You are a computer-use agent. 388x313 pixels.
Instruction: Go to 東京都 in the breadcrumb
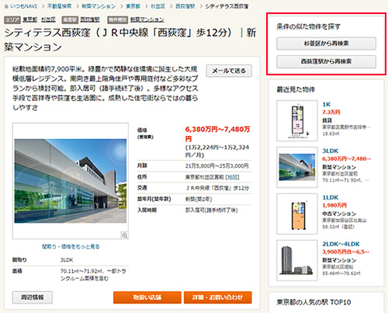click(133, 6)
